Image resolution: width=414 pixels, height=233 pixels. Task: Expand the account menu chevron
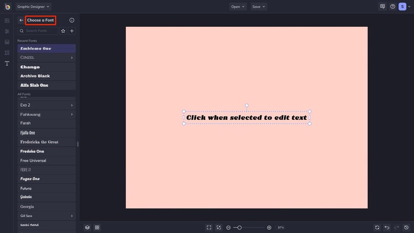(x=409, y=7)
